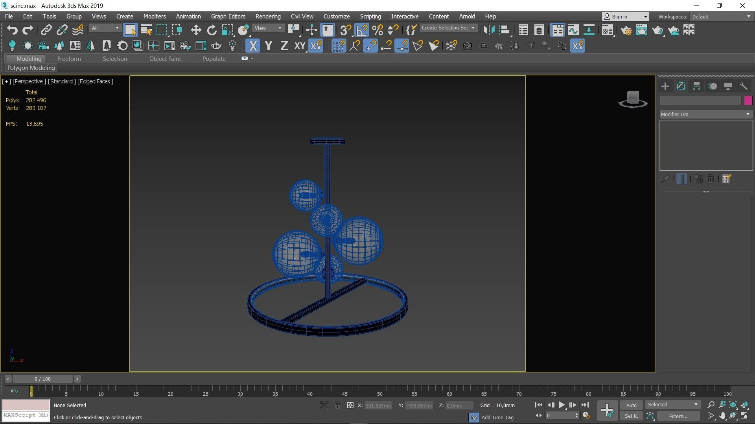Choose the Select and Rotate tool
Image resolution: width=755 pixels, height=424 pixels.
(x=212, y=30)
